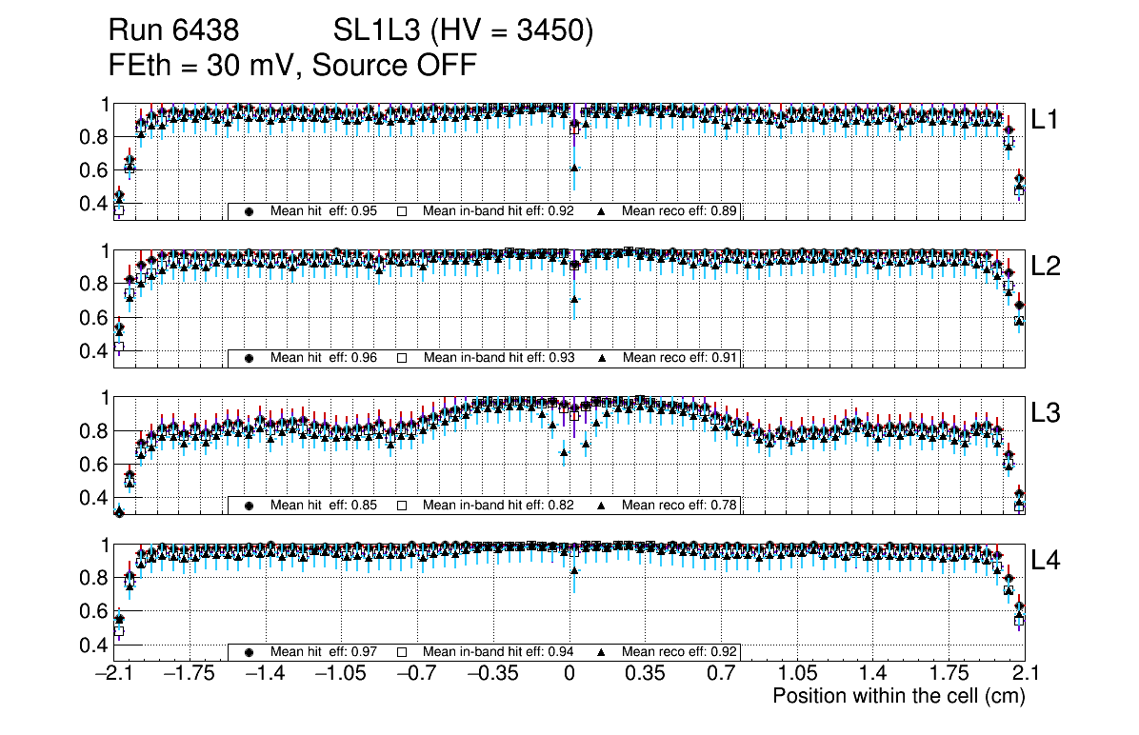Click the 'SL1L3 (HV = 3450)' heading
1139x735 pixels.
coord(464,31)
